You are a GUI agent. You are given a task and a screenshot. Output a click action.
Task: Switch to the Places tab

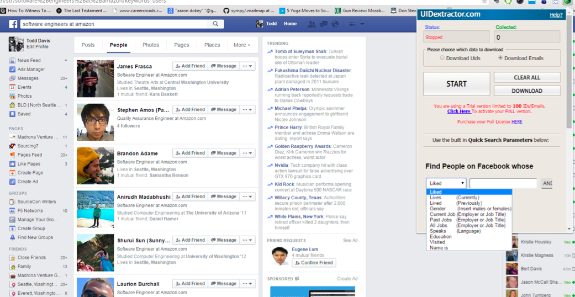point(212,45)
